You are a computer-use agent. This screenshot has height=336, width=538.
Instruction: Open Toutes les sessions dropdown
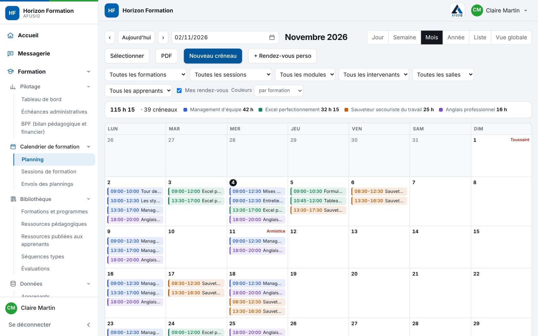[231, 75]
